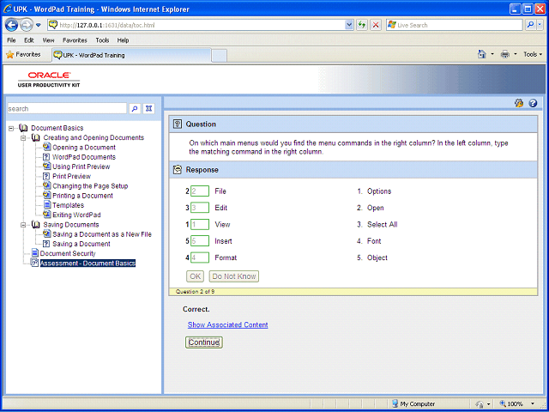549x412 pixels.
Task: Open the Print Preview question item
Action: point(71,176)
